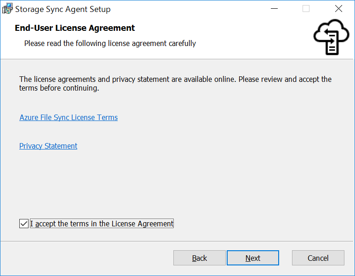Click the "Storage Sync Agent Setup" window title
This screenshot has height=276, width=355.
point(63,9)
